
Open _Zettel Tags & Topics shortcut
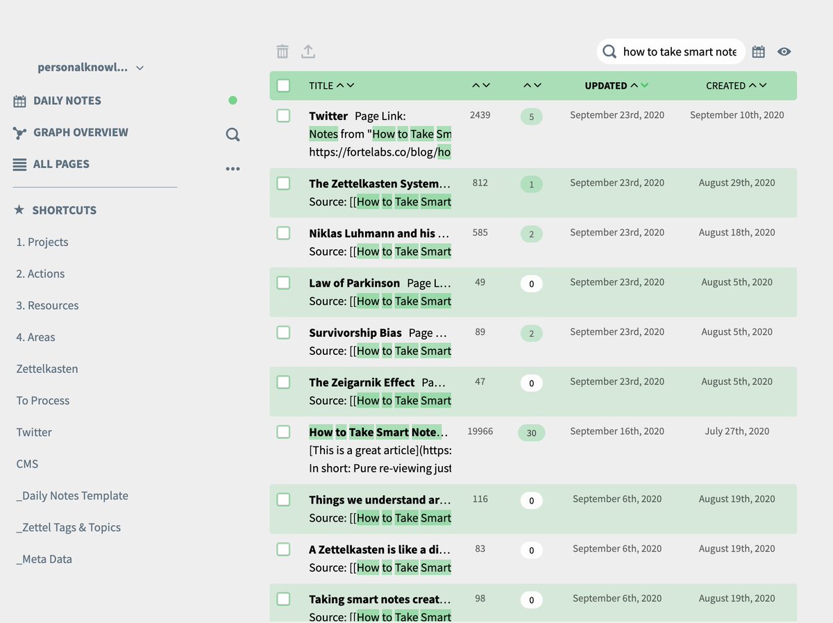[x=69, y=527]
